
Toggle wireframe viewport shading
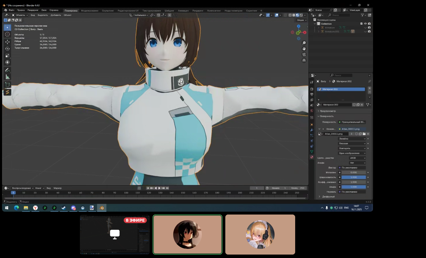click(x=290, y=15)
